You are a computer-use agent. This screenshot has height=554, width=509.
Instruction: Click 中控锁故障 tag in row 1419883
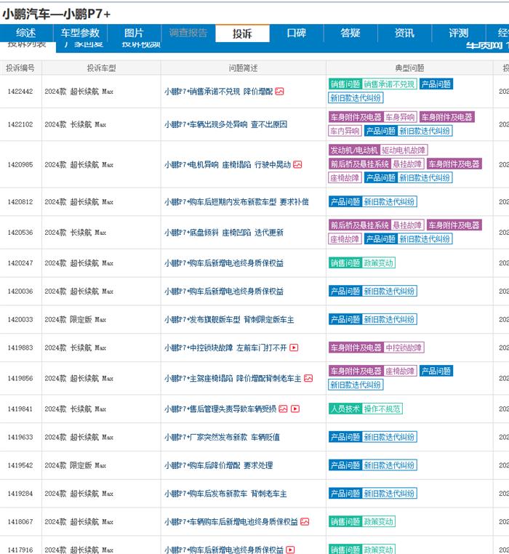(x=404, y=348)
